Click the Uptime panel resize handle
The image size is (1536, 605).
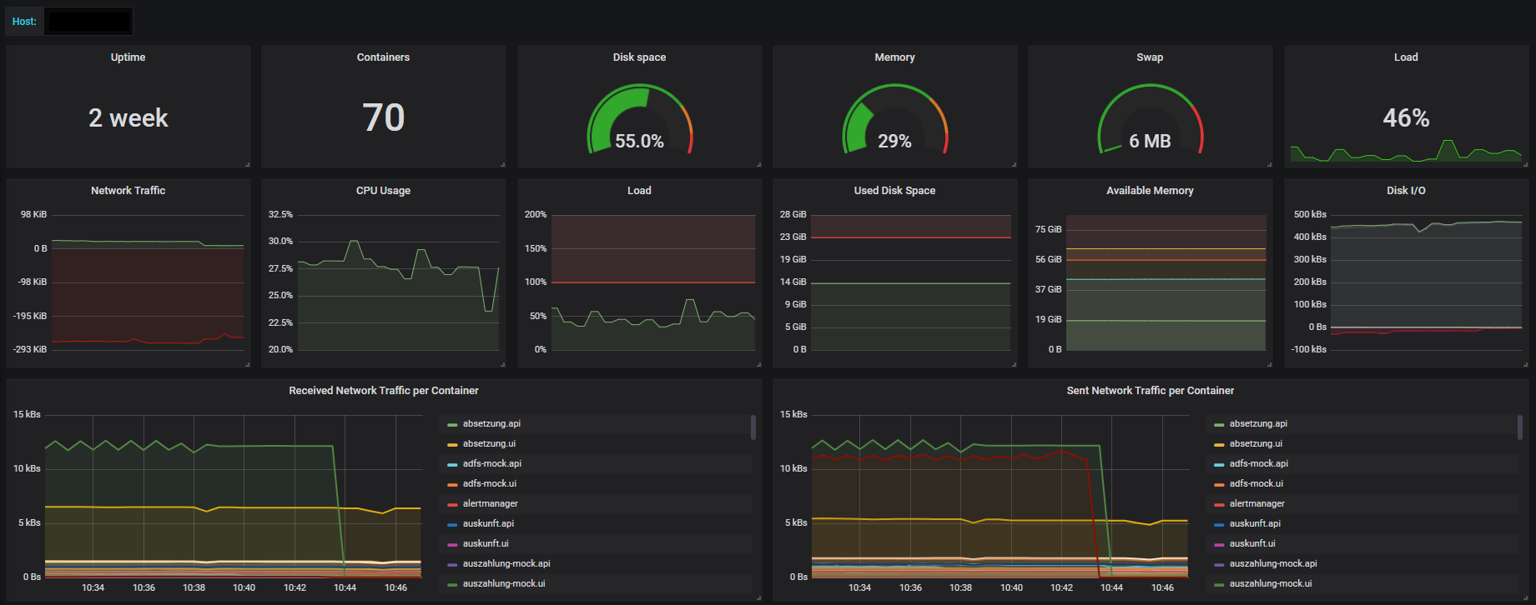click(248, 165)
